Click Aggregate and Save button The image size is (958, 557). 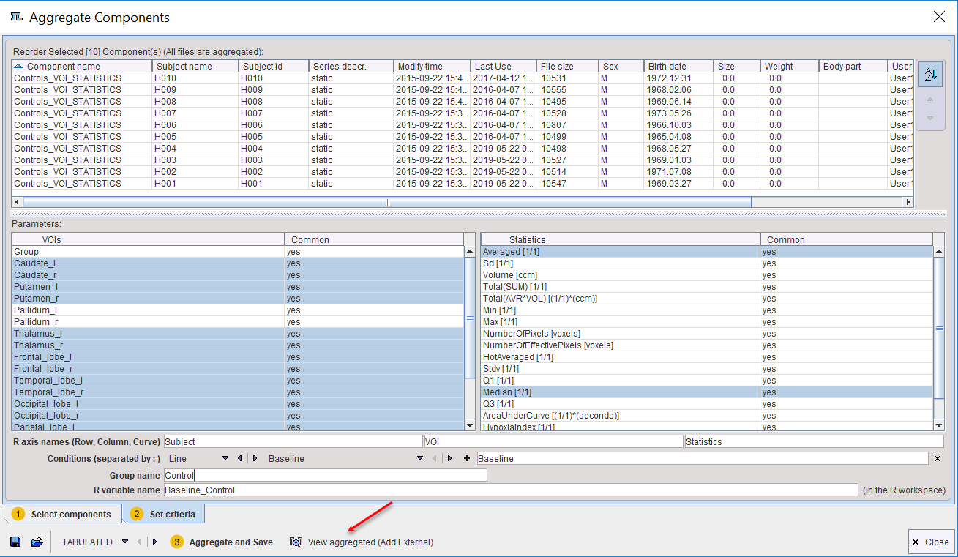[222, 542]
